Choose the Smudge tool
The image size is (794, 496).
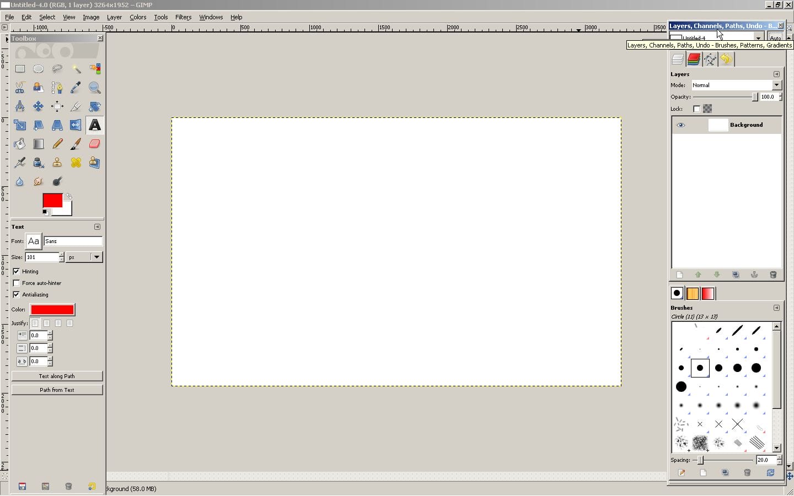pyautogui.click(x=38, y=181)
